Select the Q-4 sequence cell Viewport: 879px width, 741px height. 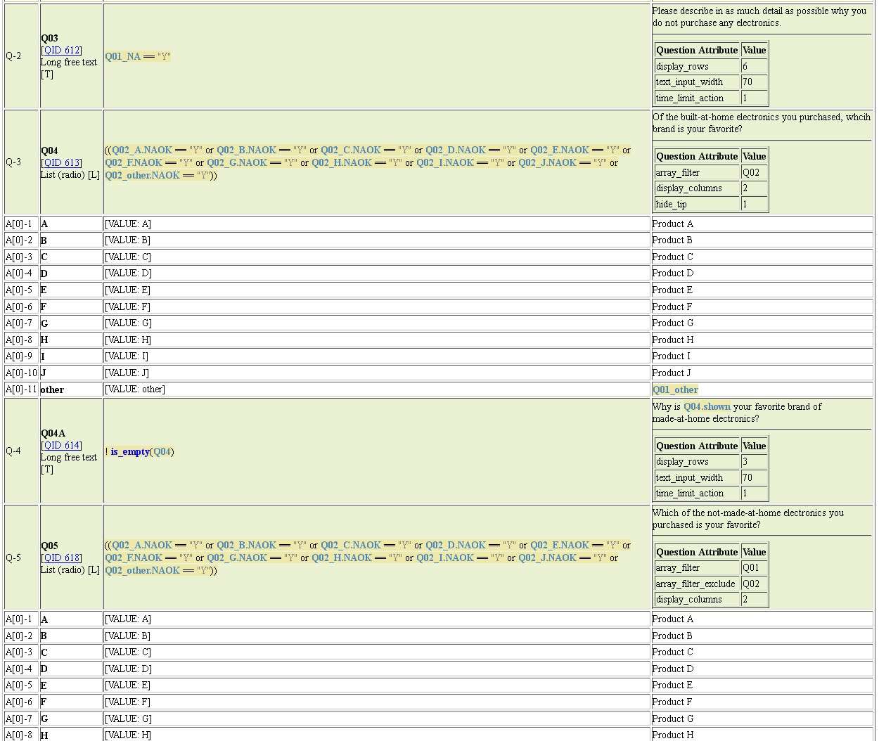click(x=14, y=451)
